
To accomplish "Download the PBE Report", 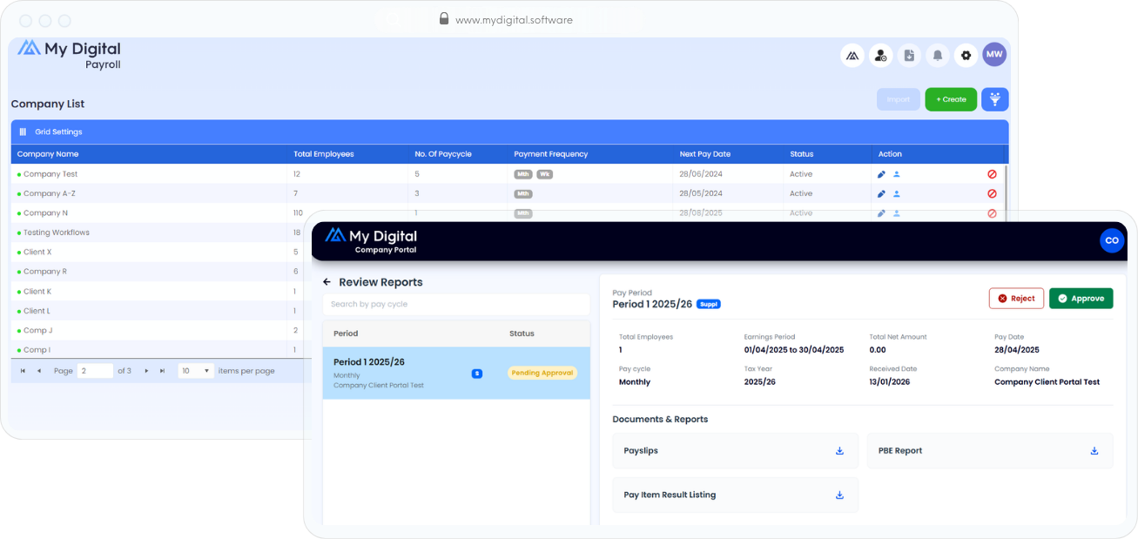I will click(1094, 451).
